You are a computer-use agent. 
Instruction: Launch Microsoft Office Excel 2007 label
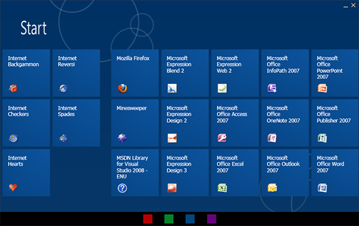coord(230,164)
